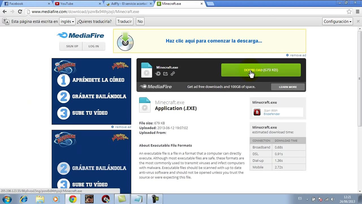
Task: Reload the page with the refresh icon
Action: (20, 12)
